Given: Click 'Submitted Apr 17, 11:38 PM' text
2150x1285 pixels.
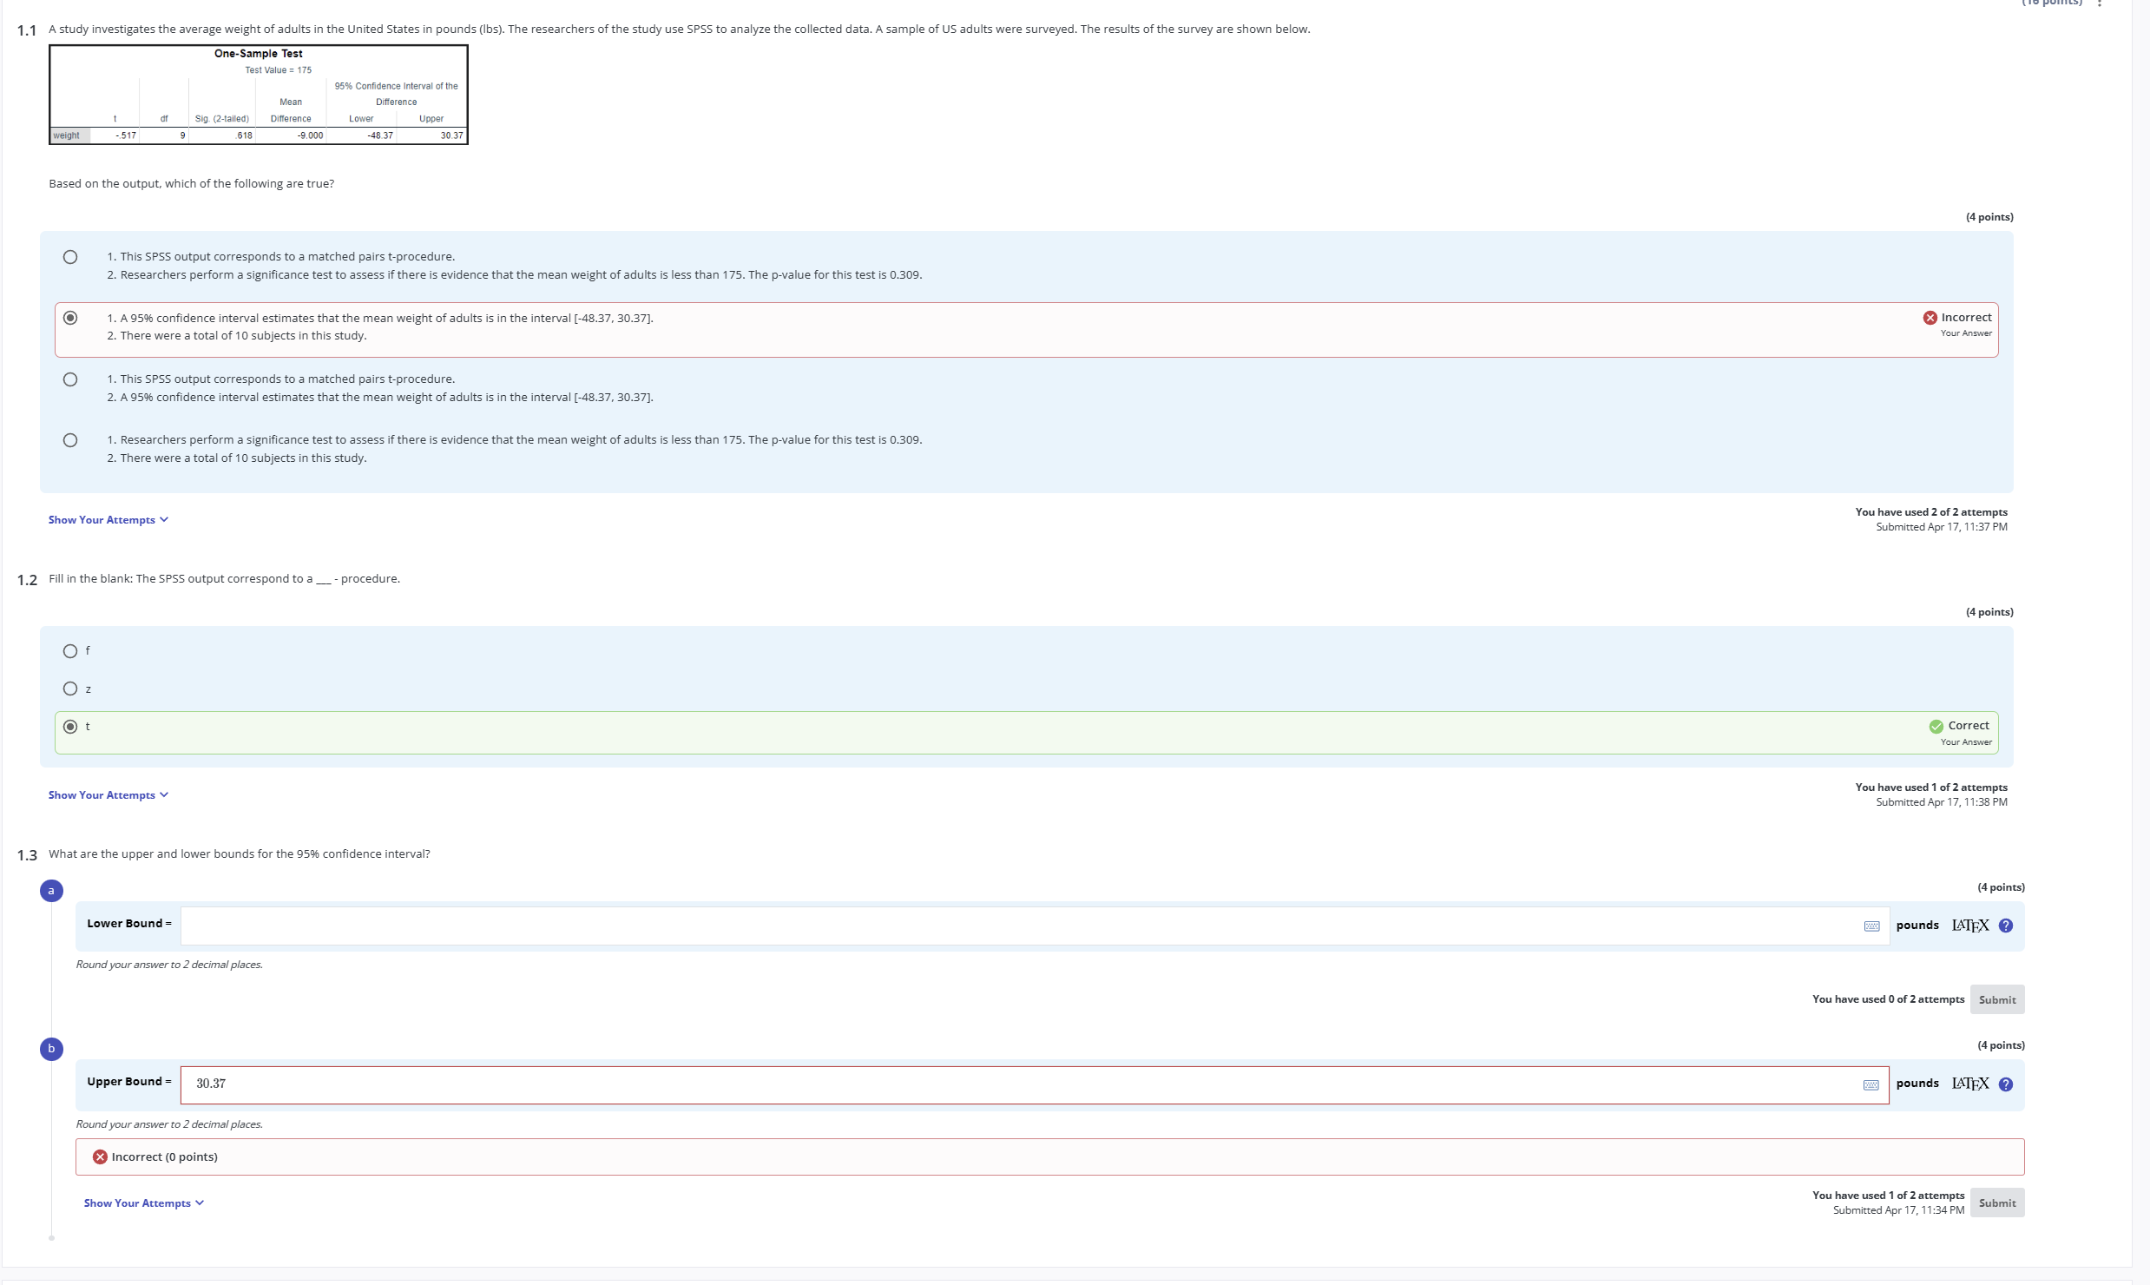Looking at the screenshot, I should pyautogui.click(x=1942, y=802).
